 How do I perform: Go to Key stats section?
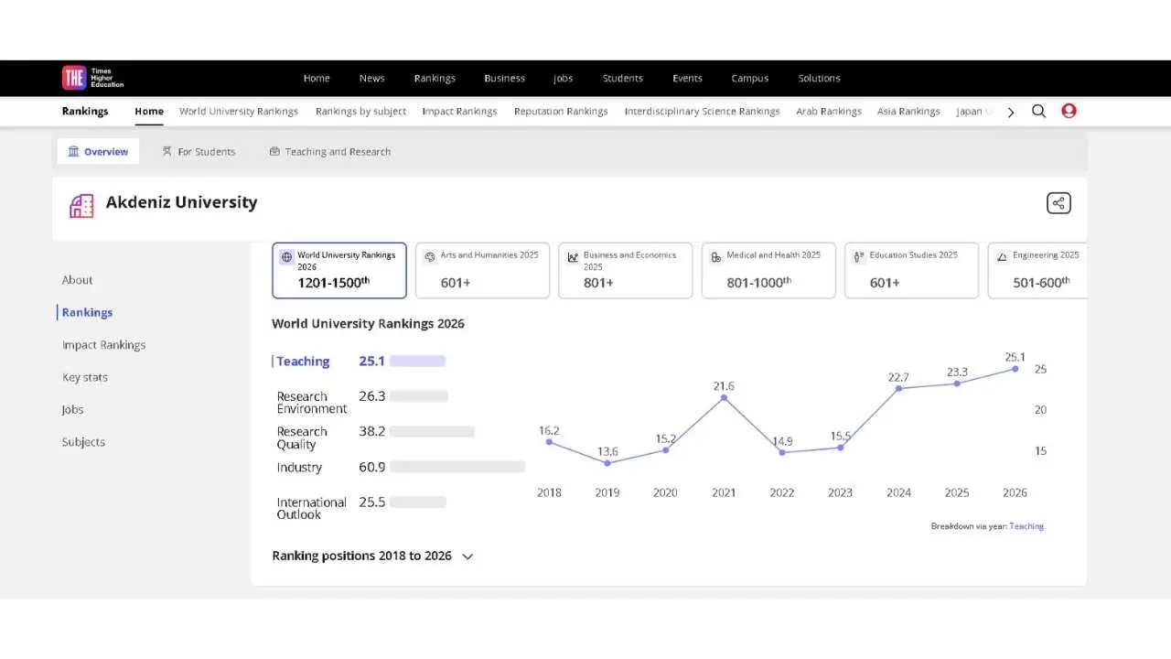pyautogui.click(x=84, y=377)
